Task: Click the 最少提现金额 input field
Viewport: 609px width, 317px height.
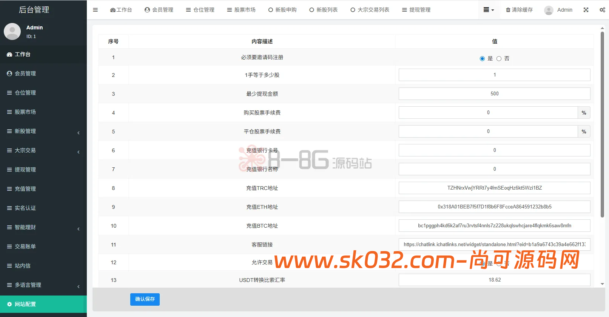Action: point(495,94)
